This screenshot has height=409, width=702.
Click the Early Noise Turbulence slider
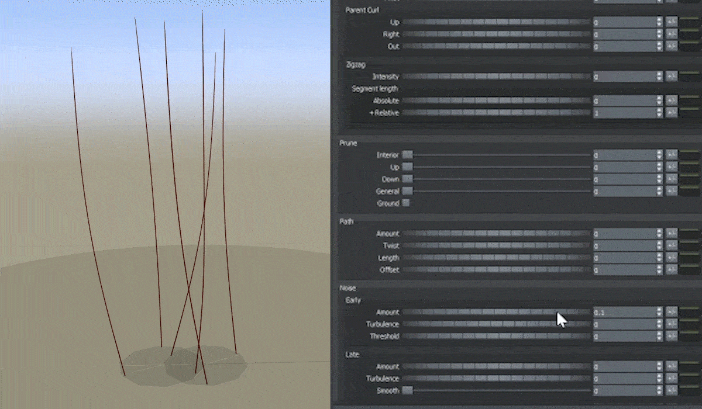tap(497, 324)
